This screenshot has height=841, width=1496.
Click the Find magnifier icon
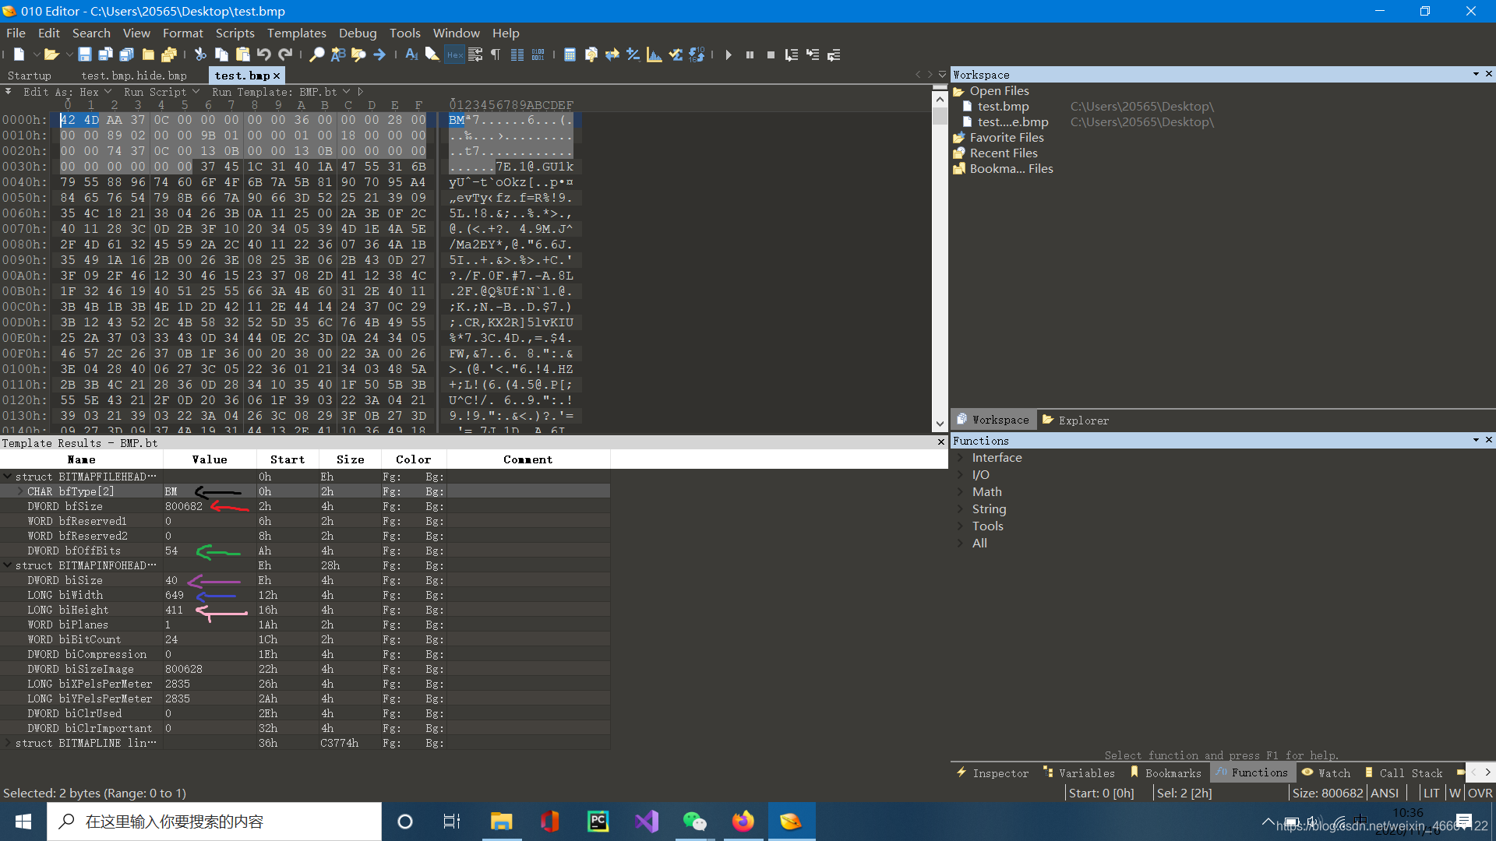click(316, 55)
